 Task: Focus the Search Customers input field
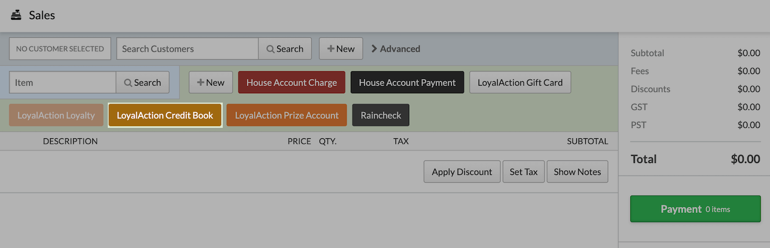pyautogui.click(x=188, y=49)
